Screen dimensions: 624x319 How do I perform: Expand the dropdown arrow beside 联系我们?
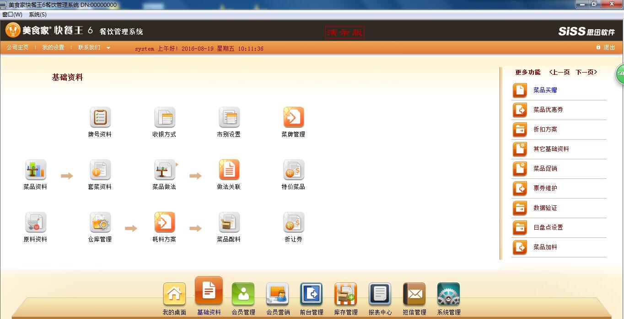108,48
